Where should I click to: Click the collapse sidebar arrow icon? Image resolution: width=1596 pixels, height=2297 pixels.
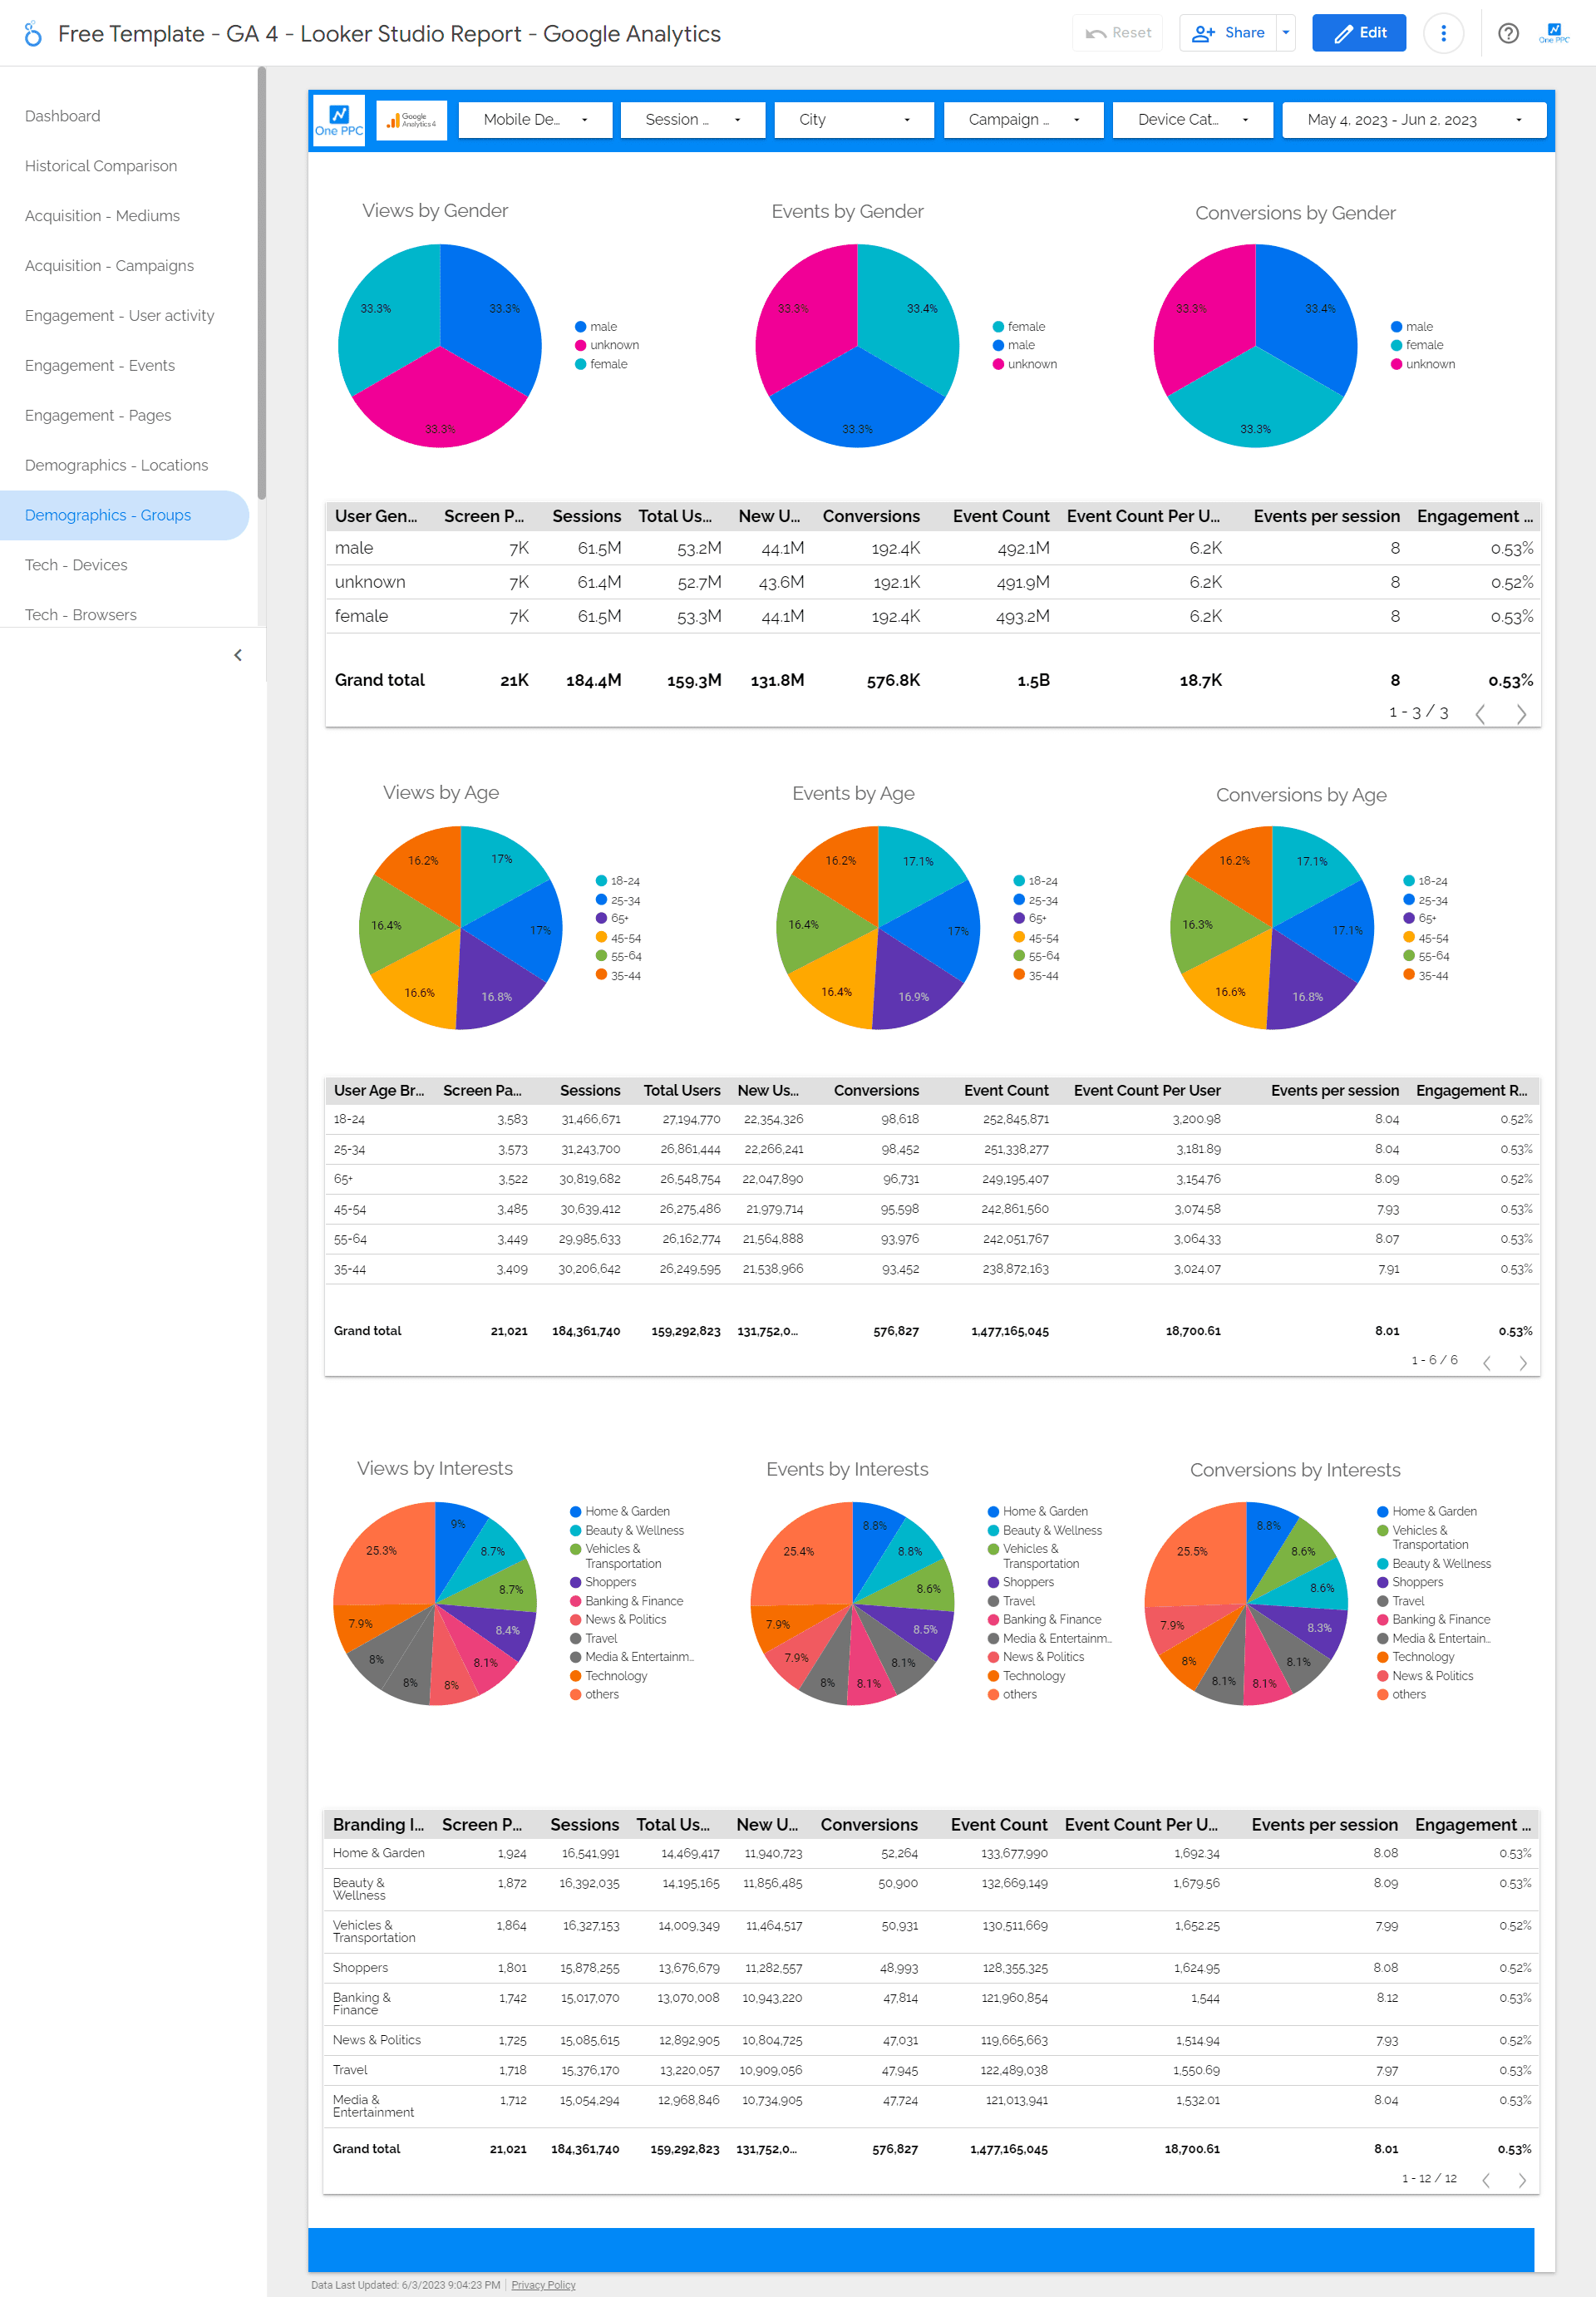[x=239, y=654]
